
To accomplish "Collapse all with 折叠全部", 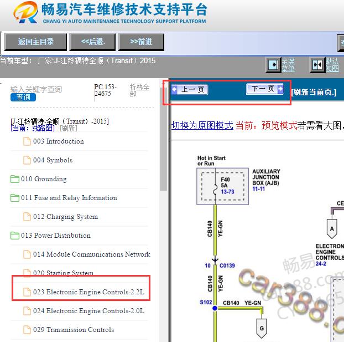I will [139, 90].
